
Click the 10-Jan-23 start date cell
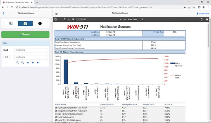(x=111, y=32)
